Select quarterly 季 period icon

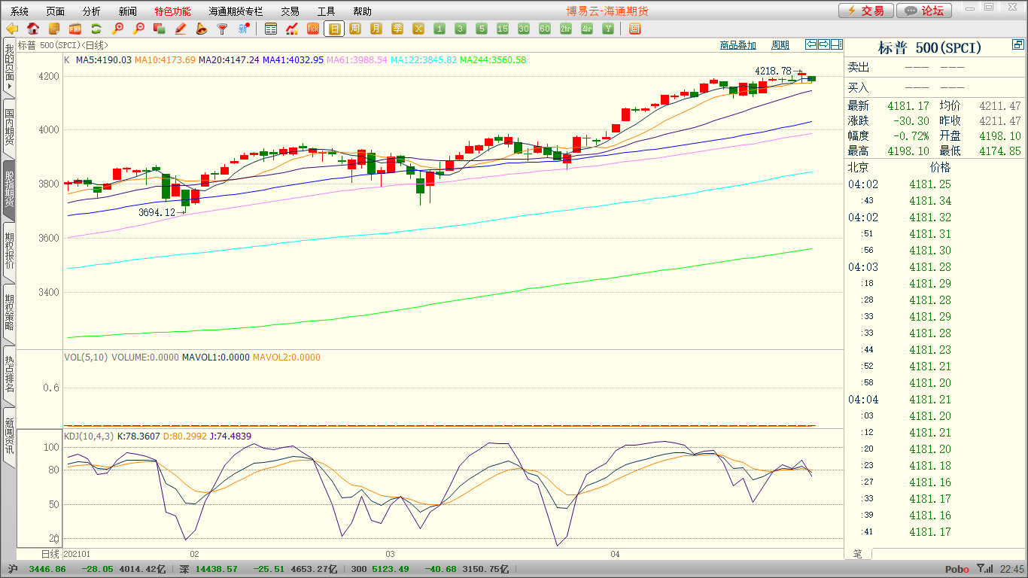tap(397, 29)
